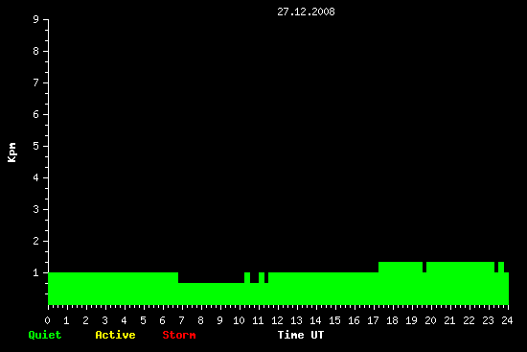Select hour 12 on the time axis

point(277,320)
